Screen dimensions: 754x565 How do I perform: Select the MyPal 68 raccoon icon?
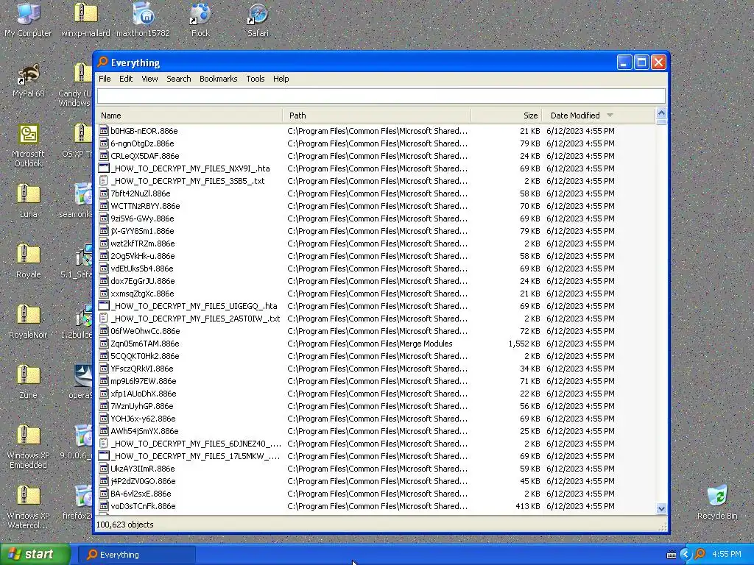click(x=28, y=74)
